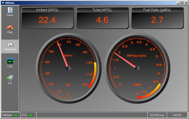Click the Fuel Rate (gal/hr) header label
Image resolution: width=189 pixels, height=119 pixels.
pos(157,10)
